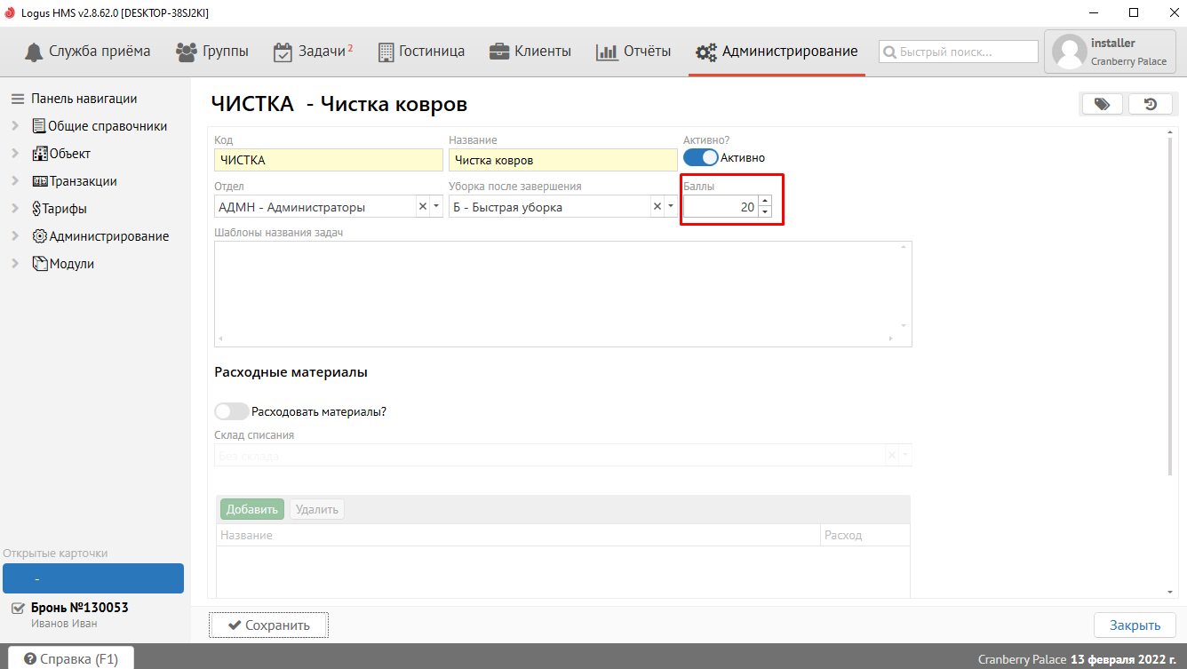Viewport: 1187px width, 669px height.
Task: Expand the Тарифы tree node
Action: (15, 209)
